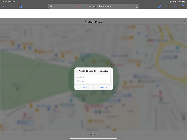This screenshot has height=140, width=187.
Task: Click the Password input field
Action: coord(93,81)
